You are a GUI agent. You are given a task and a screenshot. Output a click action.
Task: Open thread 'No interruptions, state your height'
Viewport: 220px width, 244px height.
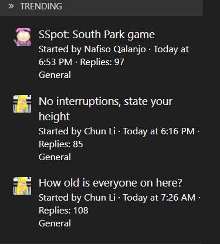point(106,109)
